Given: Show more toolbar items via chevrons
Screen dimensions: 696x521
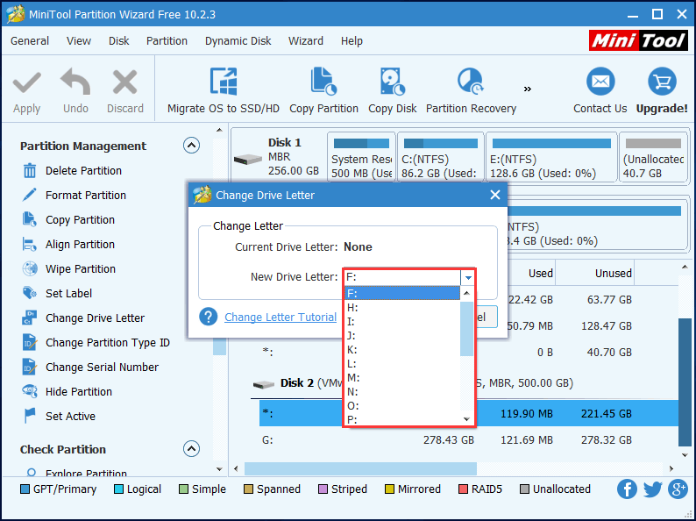Looking at the screenshot, I should pos(528,89).
